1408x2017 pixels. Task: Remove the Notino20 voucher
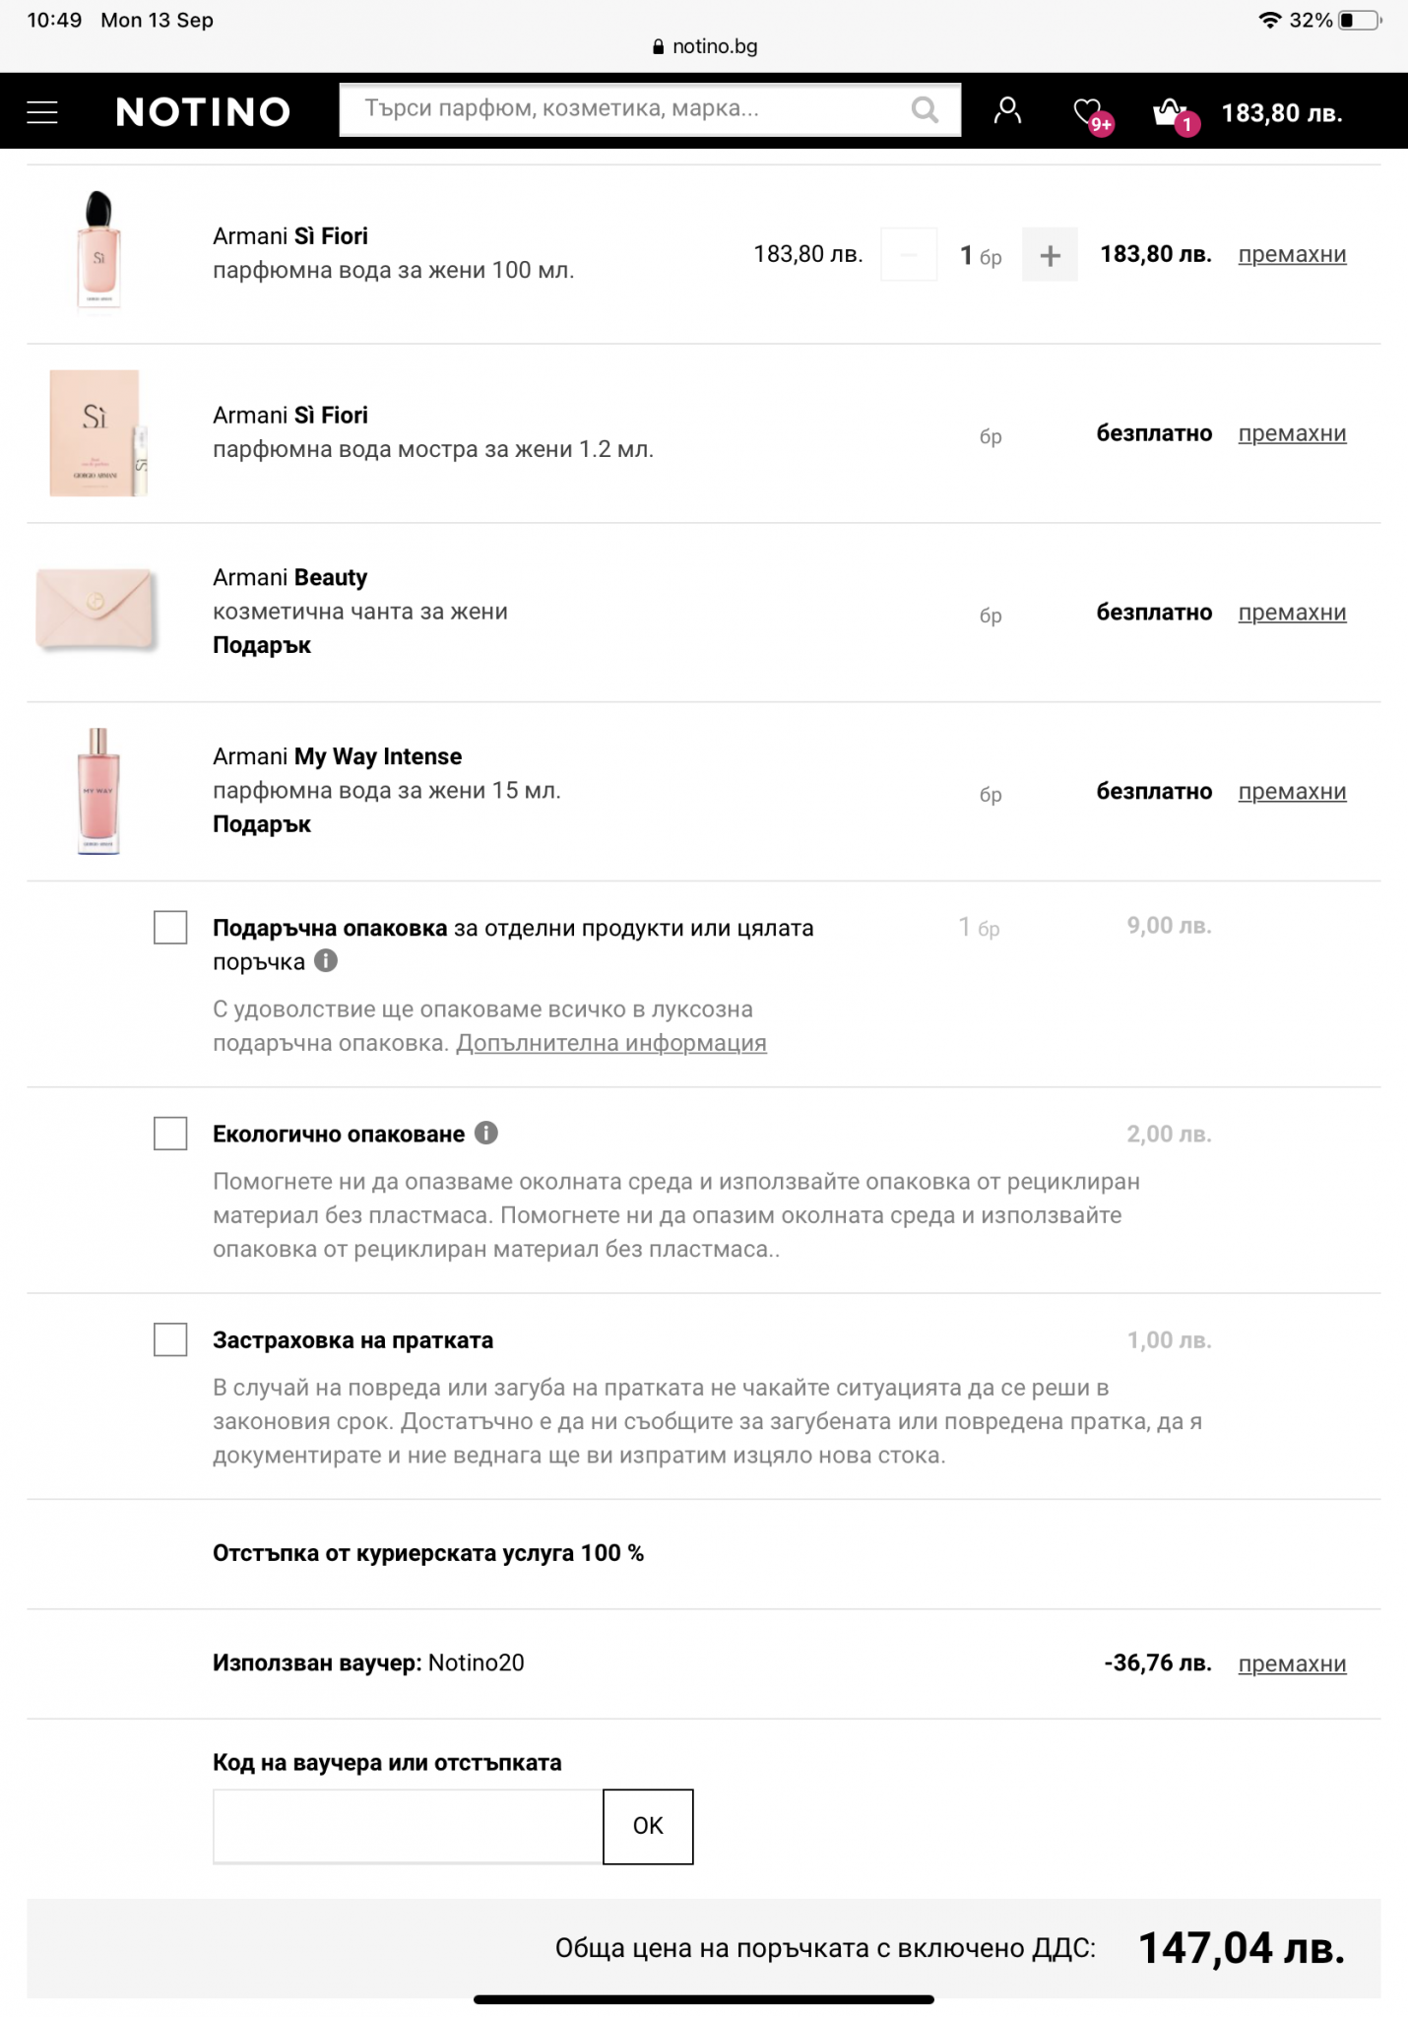(1292, 1663)
